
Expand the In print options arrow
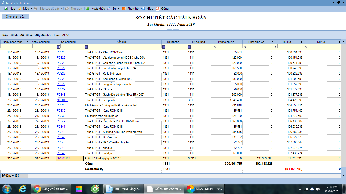pos(118,9)
